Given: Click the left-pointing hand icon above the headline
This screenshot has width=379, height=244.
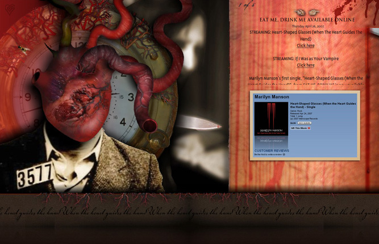Looking at the screenshot, I should [x=299, y=12].
